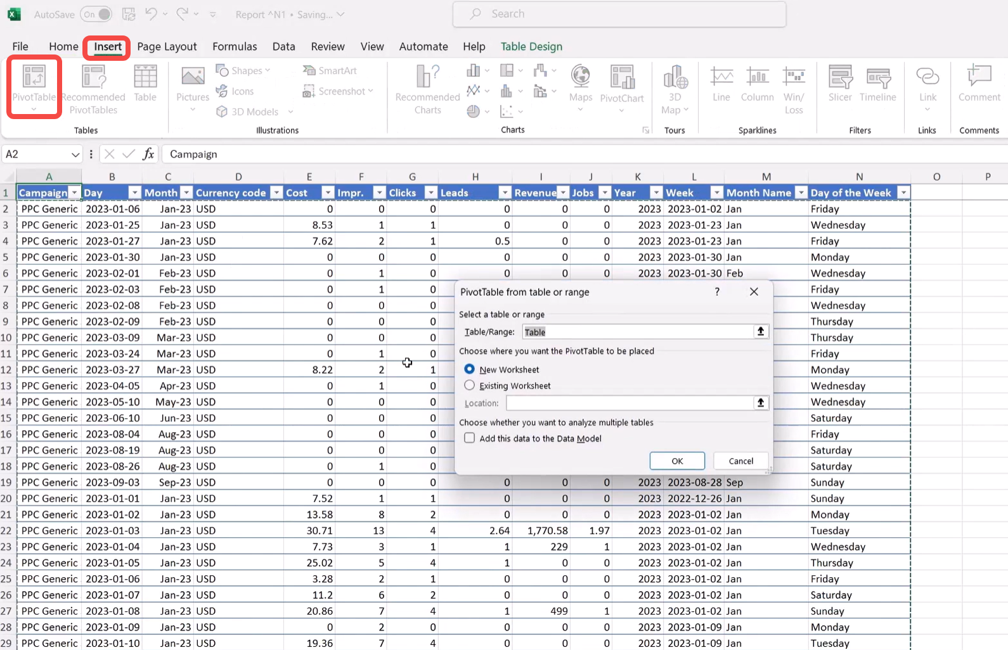Open the Currency code filter dropdown
This screenshot has height=650, width=1008.
276,193
